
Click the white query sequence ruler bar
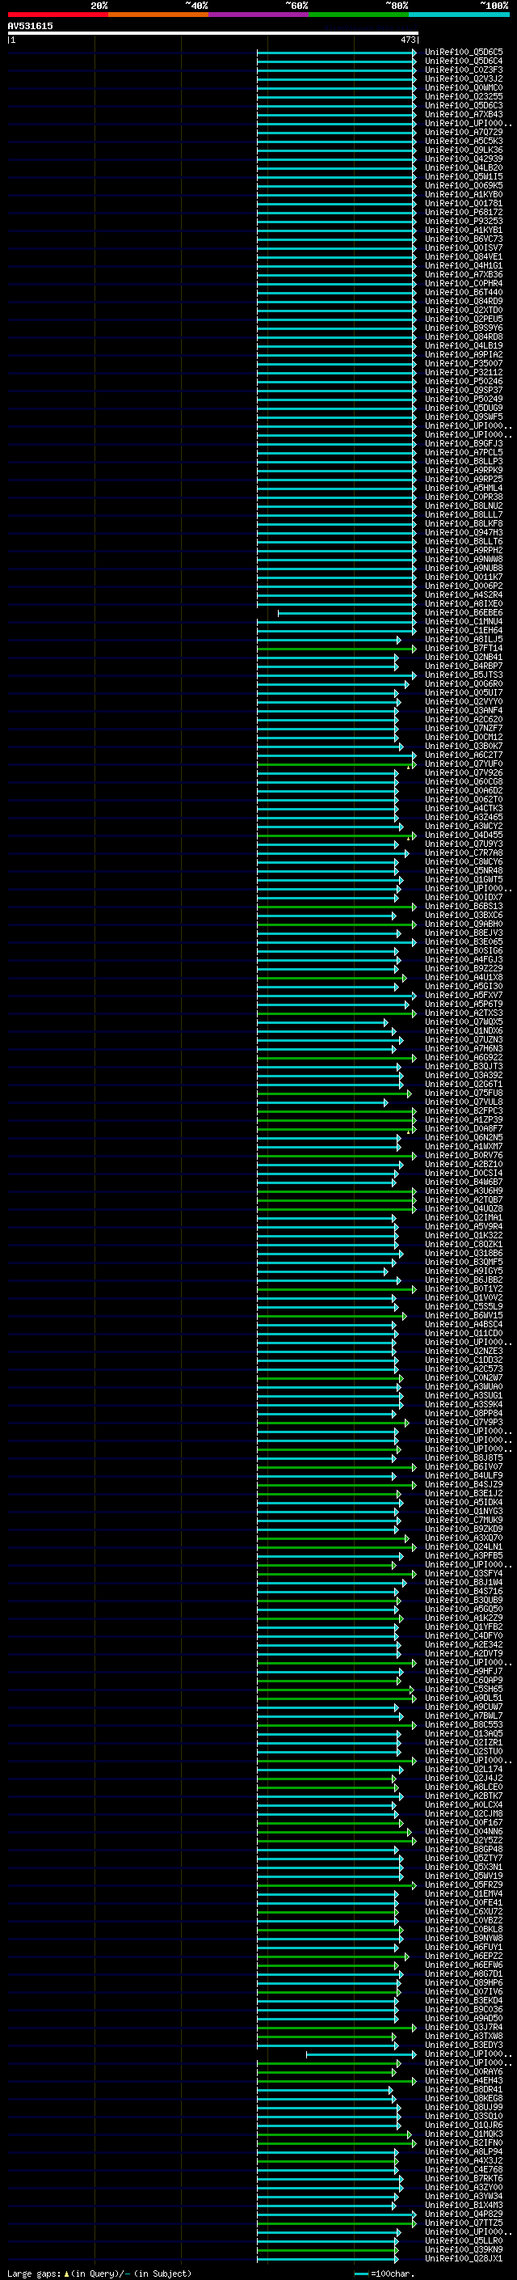click(213, 32)
